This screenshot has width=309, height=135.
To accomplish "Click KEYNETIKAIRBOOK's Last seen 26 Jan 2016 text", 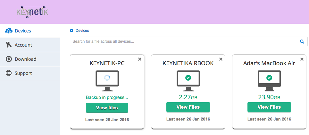I will (188, 119).
